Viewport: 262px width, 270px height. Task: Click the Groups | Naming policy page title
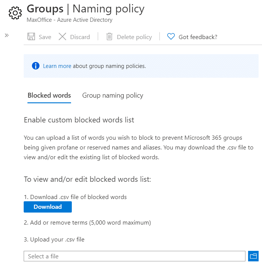[x=85, y=9]
